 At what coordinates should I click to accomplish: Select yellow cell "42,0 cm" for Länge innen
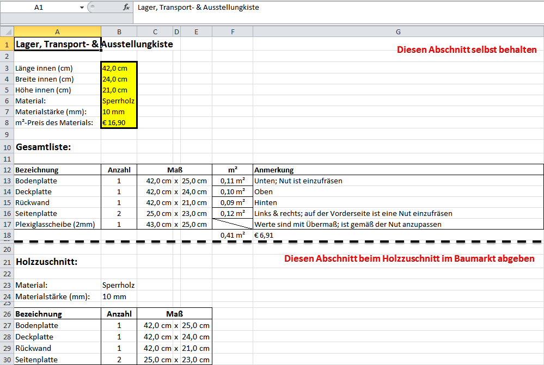tap(119, 69)
